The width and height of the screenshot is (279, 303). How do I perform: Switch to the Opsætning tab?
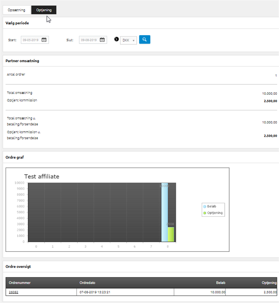(16, 10)
